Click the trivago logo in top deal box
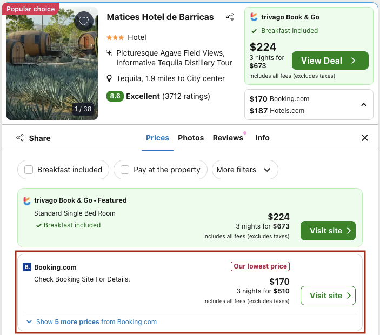Viewport: 380px width, 335px height. coord(254,17)
